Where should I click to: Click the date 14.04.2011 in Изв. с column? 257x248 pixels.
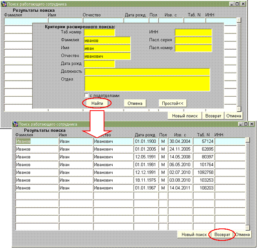pyautogui.click(x=180, y=188)
